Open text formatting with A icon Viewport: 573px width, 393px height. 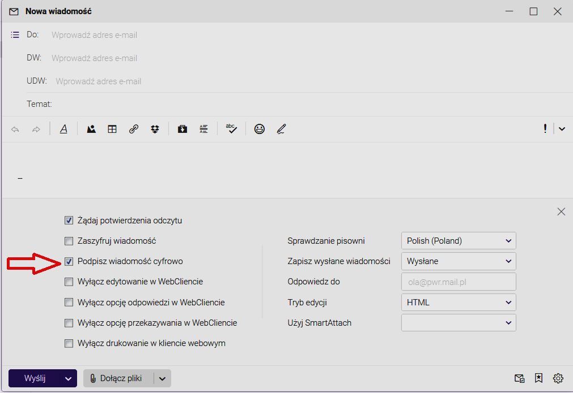(63, 129)
